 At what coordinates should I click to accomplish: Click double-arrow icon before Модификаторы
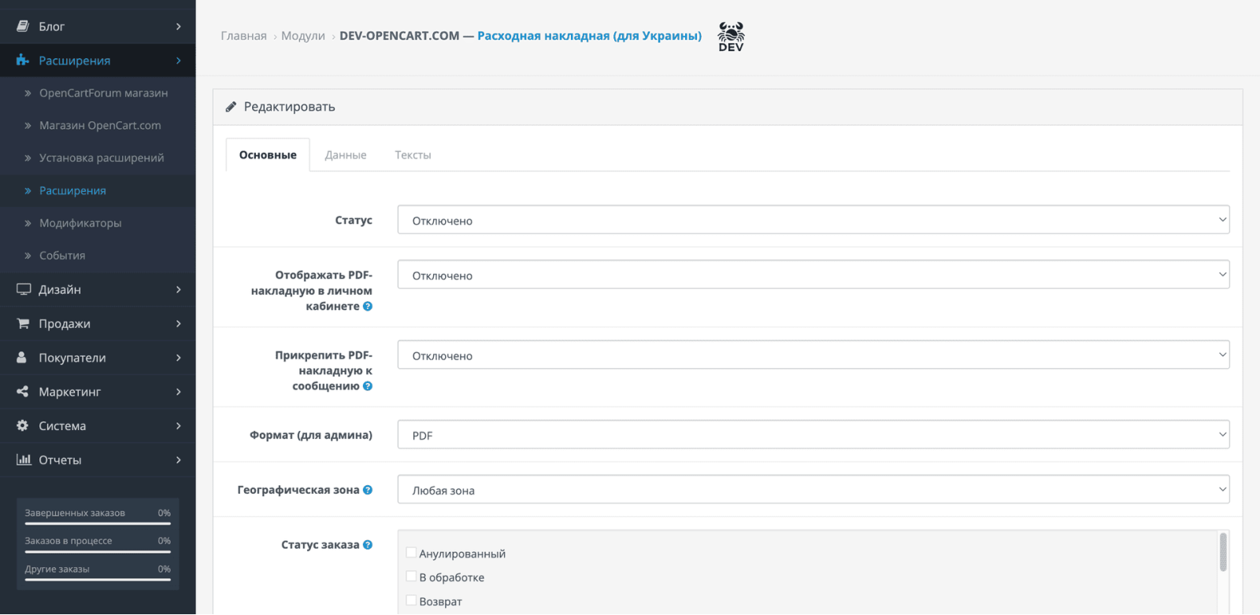tap(28, 223)
